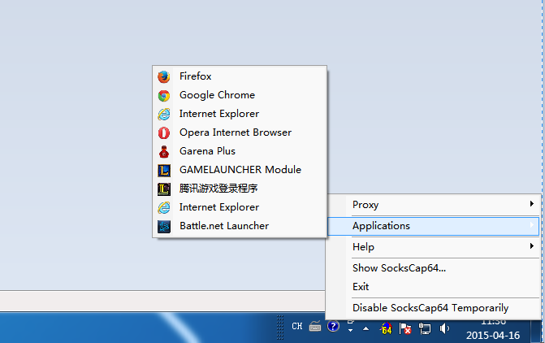Choose Show SocksCap64... menu item
Image resolution: width=545 pixels, height=343 pixels.
click(433, 268)
